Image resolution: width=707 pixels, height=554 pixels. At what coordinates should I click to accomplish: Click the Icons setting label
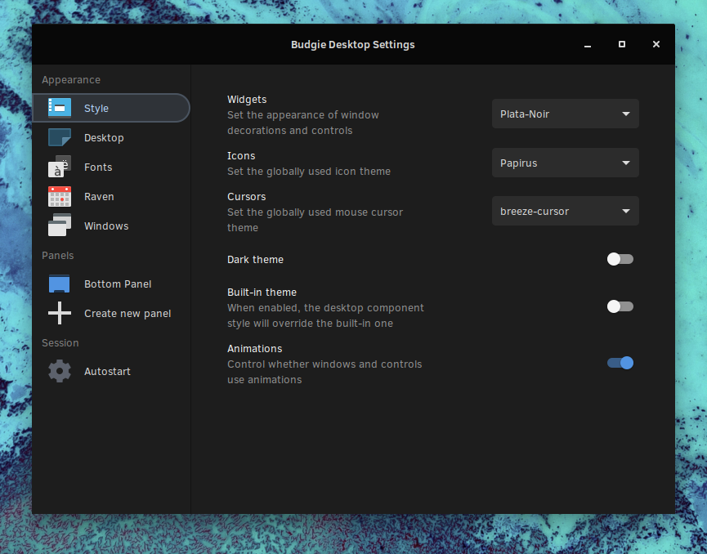pos(241,156)
